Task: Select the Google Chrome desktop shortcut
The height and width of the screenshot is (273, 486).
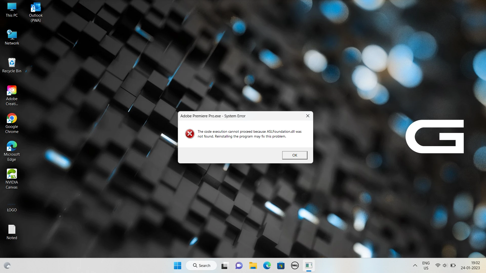Action: pyautogui.click(x=12, y=118)
